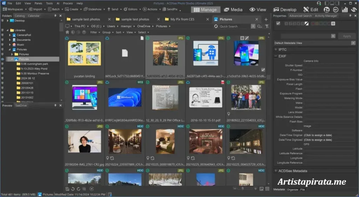Open the File menu
Viewport: 359px width, 197px height.
(9, 3)
